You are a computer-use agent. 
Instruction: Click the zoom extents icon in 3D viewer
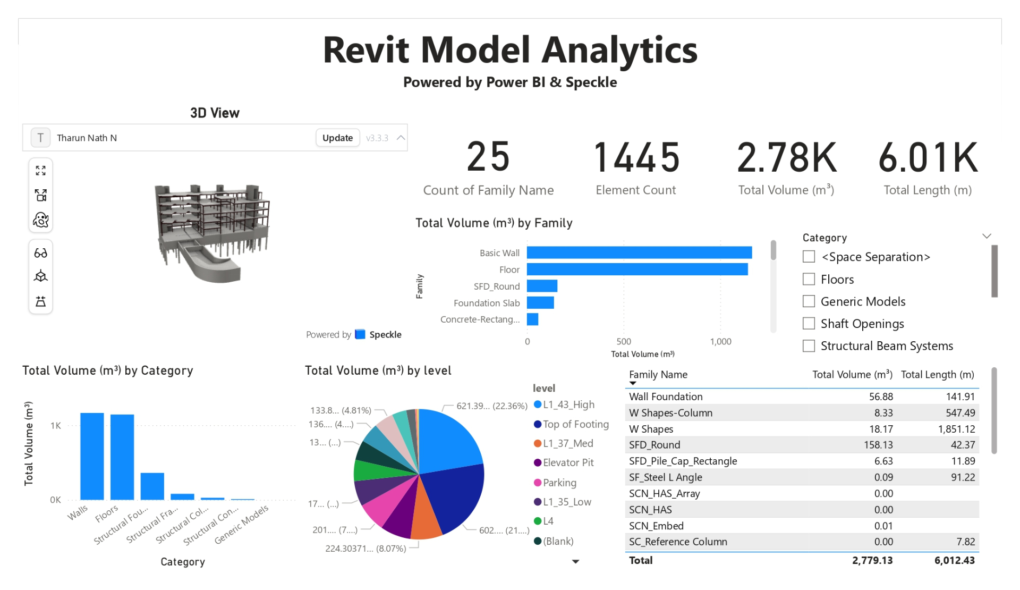[x=41, y=171]
